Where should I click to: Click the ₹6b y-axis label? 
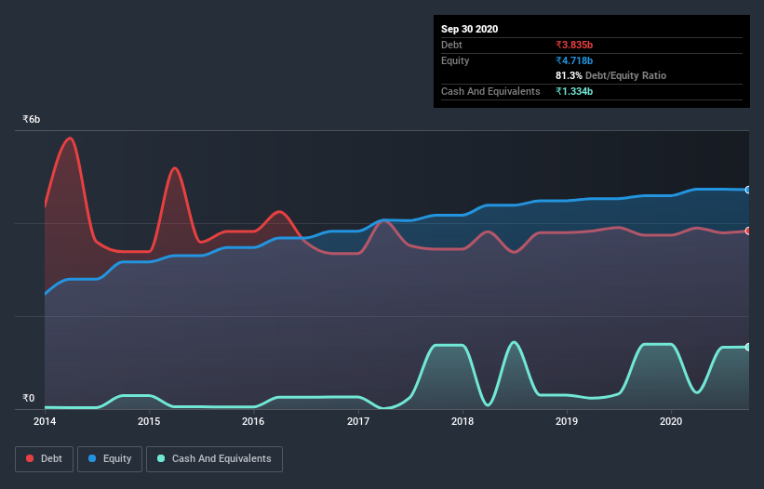click(x=32, y=119)
